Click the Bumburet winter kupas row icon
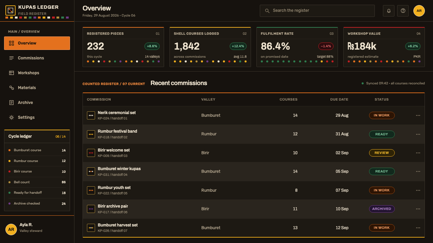The width and height of the screenshot is (433, 243). (91, 171)
